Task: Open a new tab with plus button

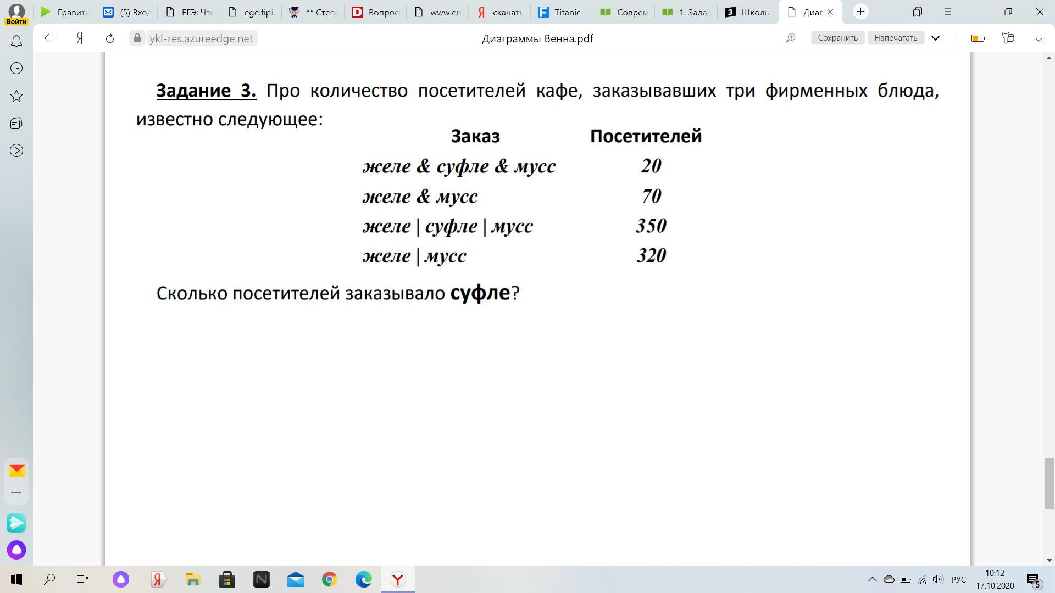Action: (861, 12)
